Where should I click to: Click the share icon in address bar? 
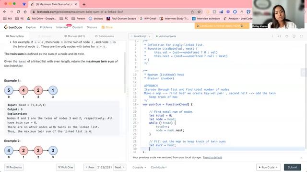[192, 12]
